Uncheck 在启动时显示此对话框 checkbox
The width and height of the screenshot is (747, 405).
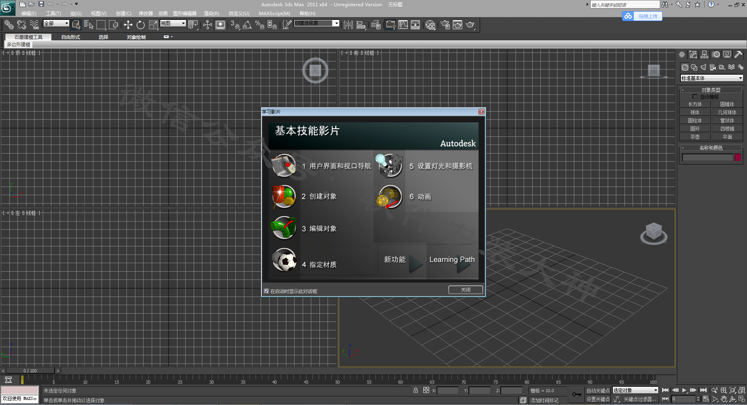click(x=267, y=291)
